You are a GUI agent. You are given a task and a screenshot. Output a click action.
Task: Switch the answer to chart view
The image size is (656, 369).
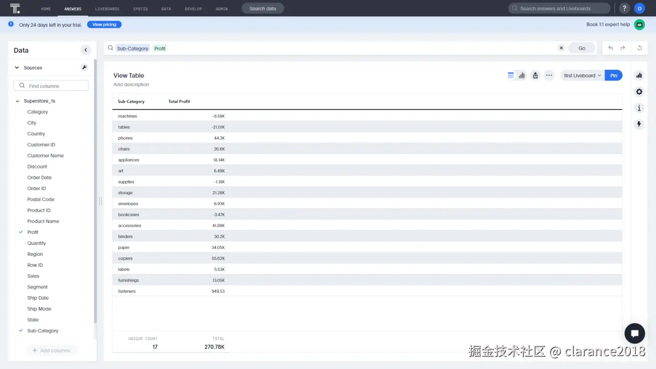point(522,75)
